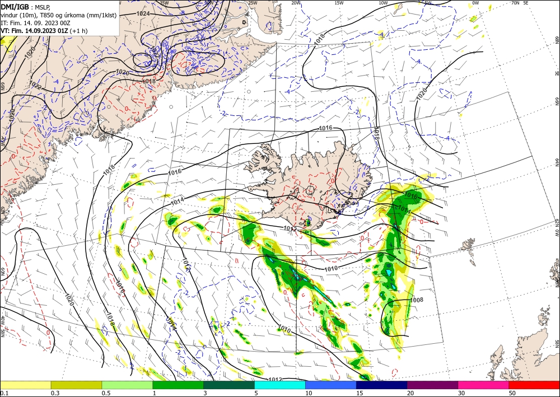Image resolution: width=560 pixels, height=397 pixels.
Task: Click the legend value "0.1"
Action: [4, 393]
